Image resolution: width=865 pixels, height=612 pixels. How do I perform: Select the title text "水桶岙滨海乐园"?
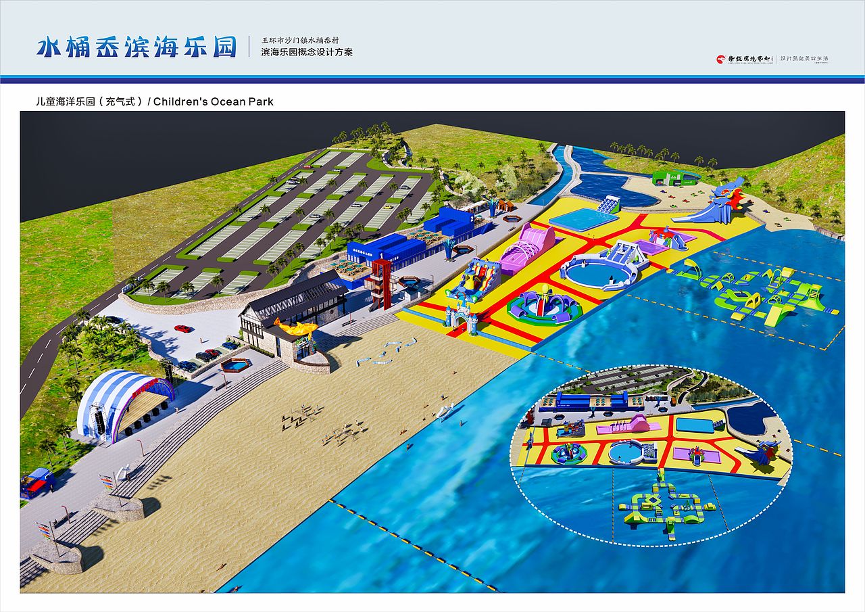coord(137,47)
